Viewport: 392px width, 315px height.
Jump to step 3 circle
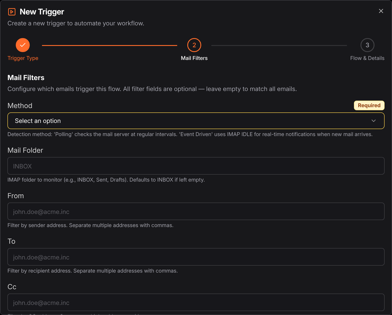click(367, 45)
